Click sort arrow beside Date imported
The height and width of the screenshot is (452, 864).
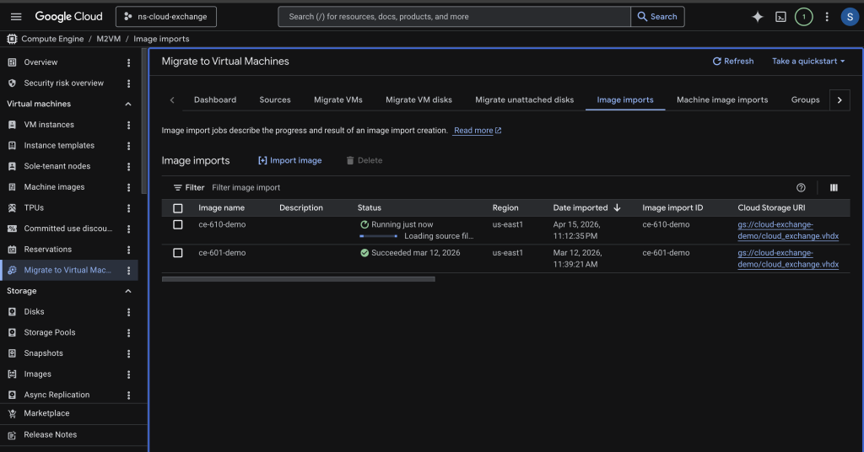click(x=617, y=207)
